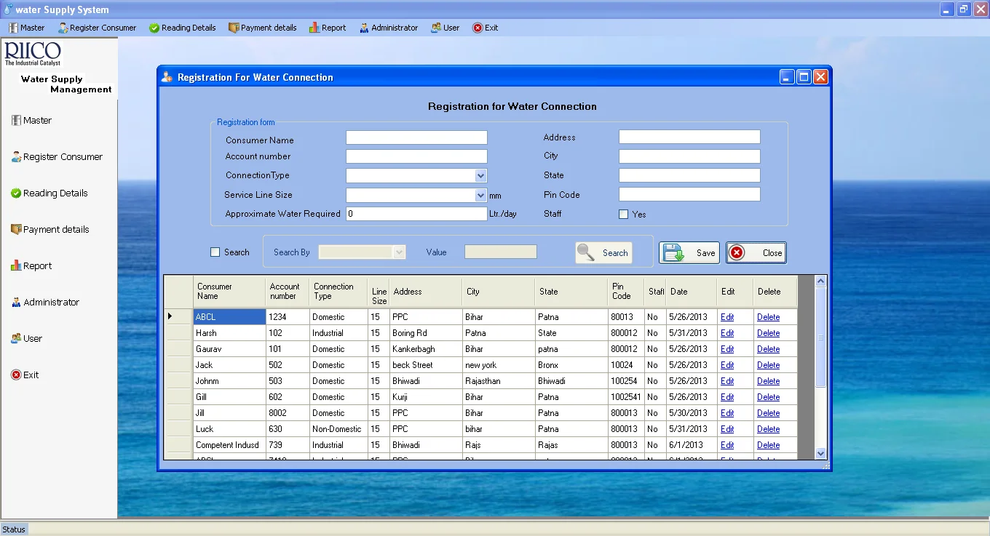Select the Reading Details toolbar icon
Viewport: 990px width, 536px height.
click(154, 28)
